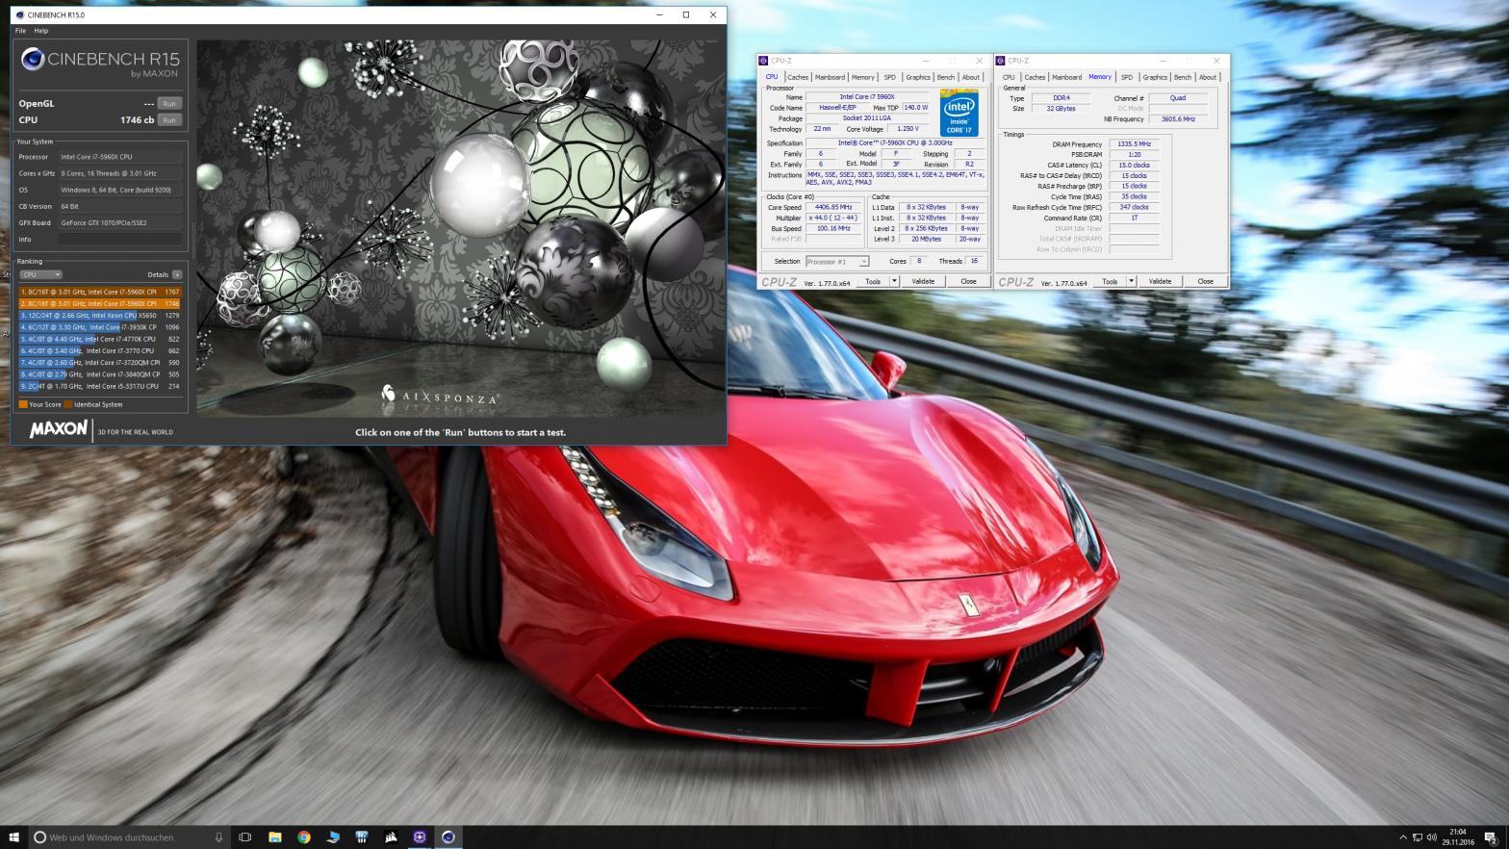Image resolution: width=1509 pixels, height=849 pixels.
Task: Select ranking row with score 1746
Action: 100,303
